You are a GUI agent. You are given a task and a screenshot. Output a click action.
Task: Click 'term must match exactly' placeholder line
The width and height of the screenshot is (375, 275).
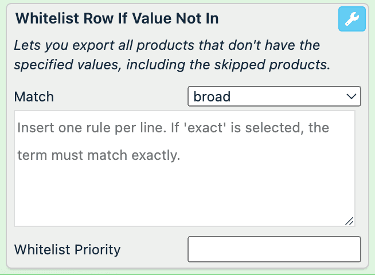click(x=99, y=155)
